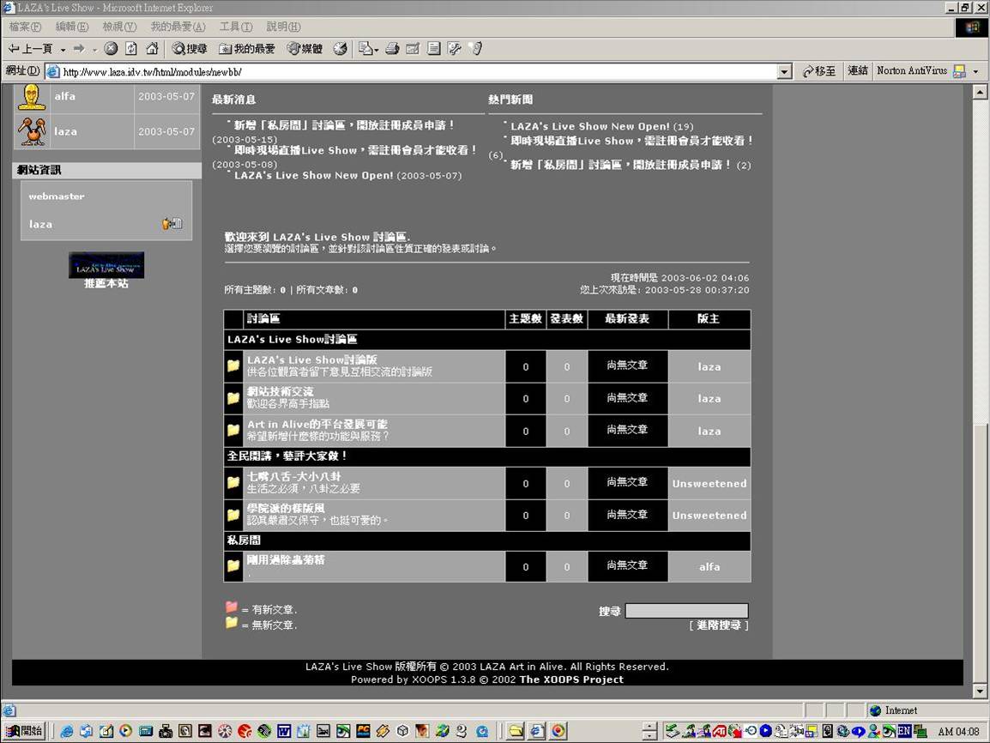Go back with the 上一頁 button
The width and height of the screenshot is (990, 743).
30,49
